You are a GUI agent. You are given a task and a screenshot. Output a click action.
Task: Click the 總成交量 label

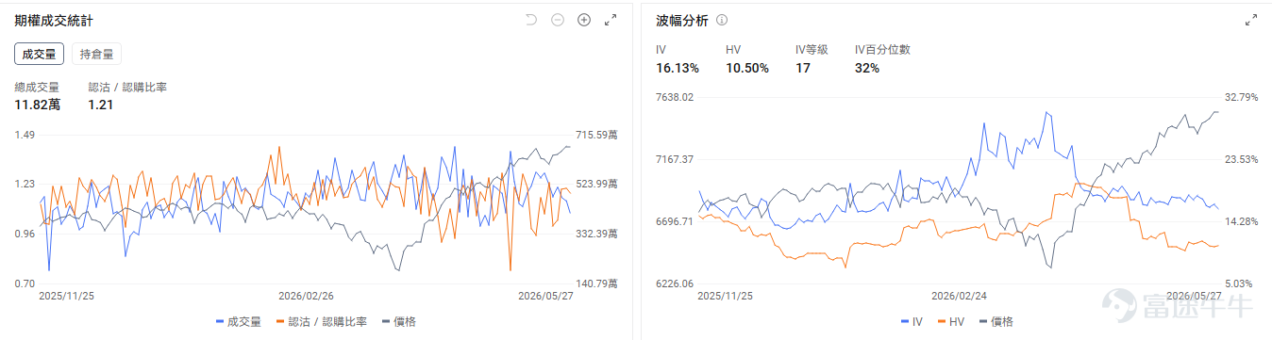click(x=37, y=87)
